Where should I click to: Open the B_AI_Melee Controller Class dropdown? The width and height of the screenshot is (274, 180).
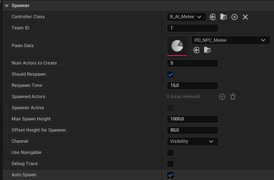pyautogui.click(x=186, y=17)
